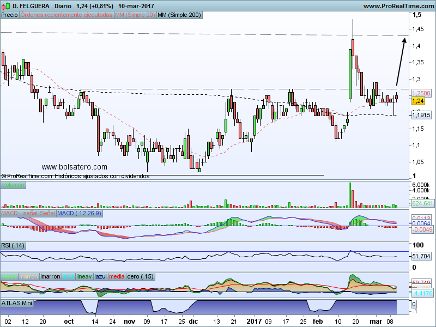This screenshot has width=436, height=327.
Task: Click the www.ProRealTime.com link
Action: 398,6
